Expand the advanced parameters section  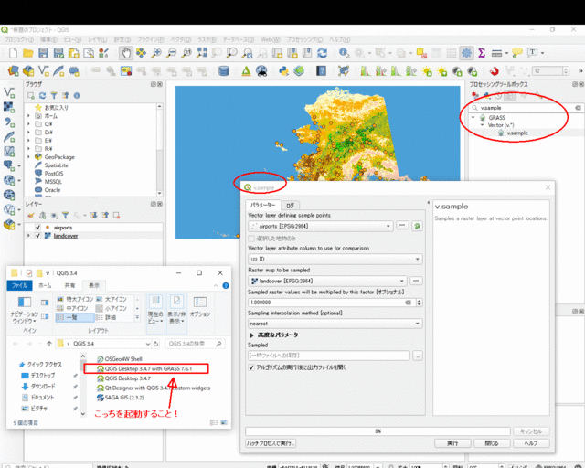[252, 335]
